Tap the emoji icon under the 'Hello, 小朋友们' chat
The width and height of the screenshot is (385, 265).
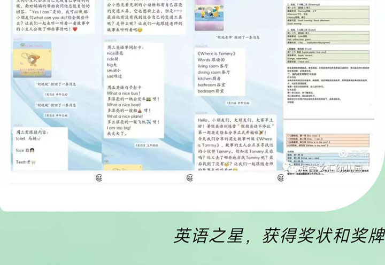click(x=280, y=177)
